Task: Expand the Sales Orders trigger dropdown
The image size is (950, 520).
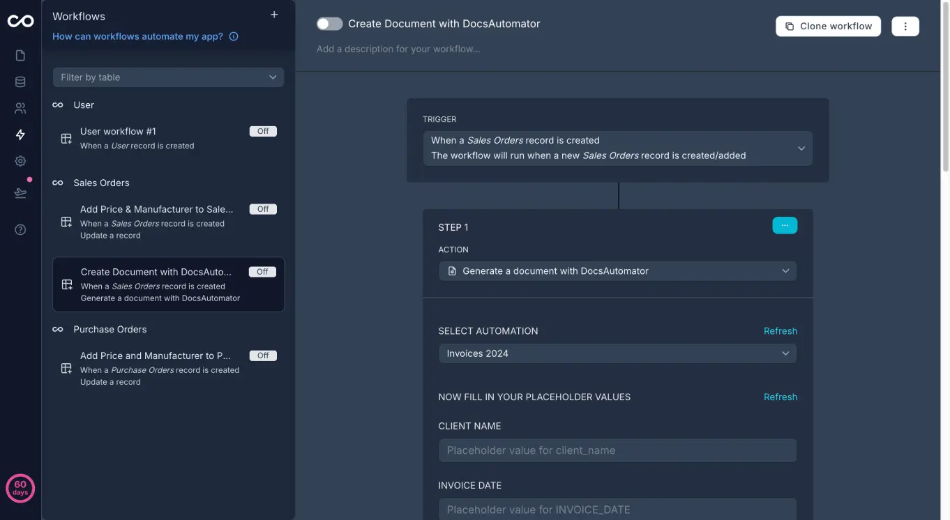Action: pos(800,148)
